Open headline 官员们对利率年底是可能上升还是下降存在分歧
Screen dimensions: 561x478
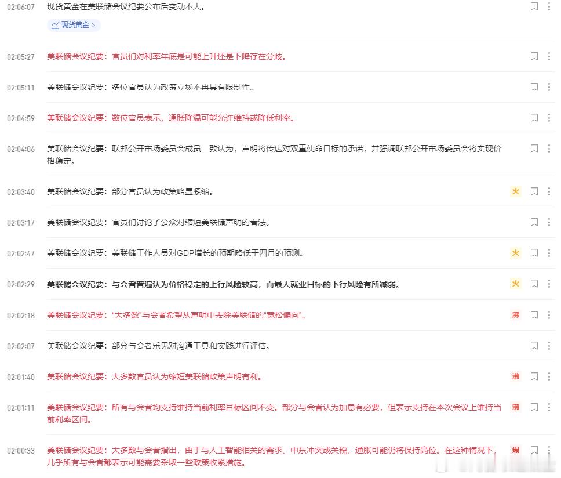tap(167, 57)
